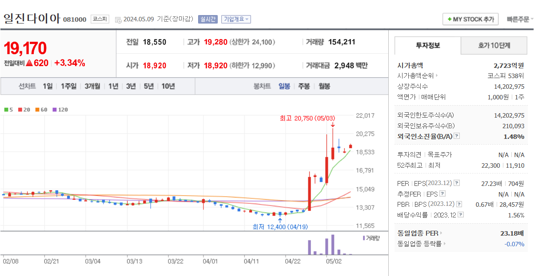Click the 전일 value 18,550
This screenshot has width=534, height=276.
click(x=154, y=42)
